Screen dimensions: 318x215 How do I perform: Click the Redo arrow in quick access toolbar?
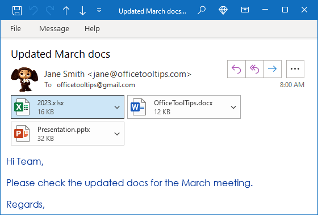point(50,11)
